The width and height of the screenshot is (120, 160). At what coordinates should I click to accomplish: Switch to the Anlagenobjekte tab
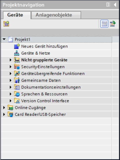tap(56, 15)
